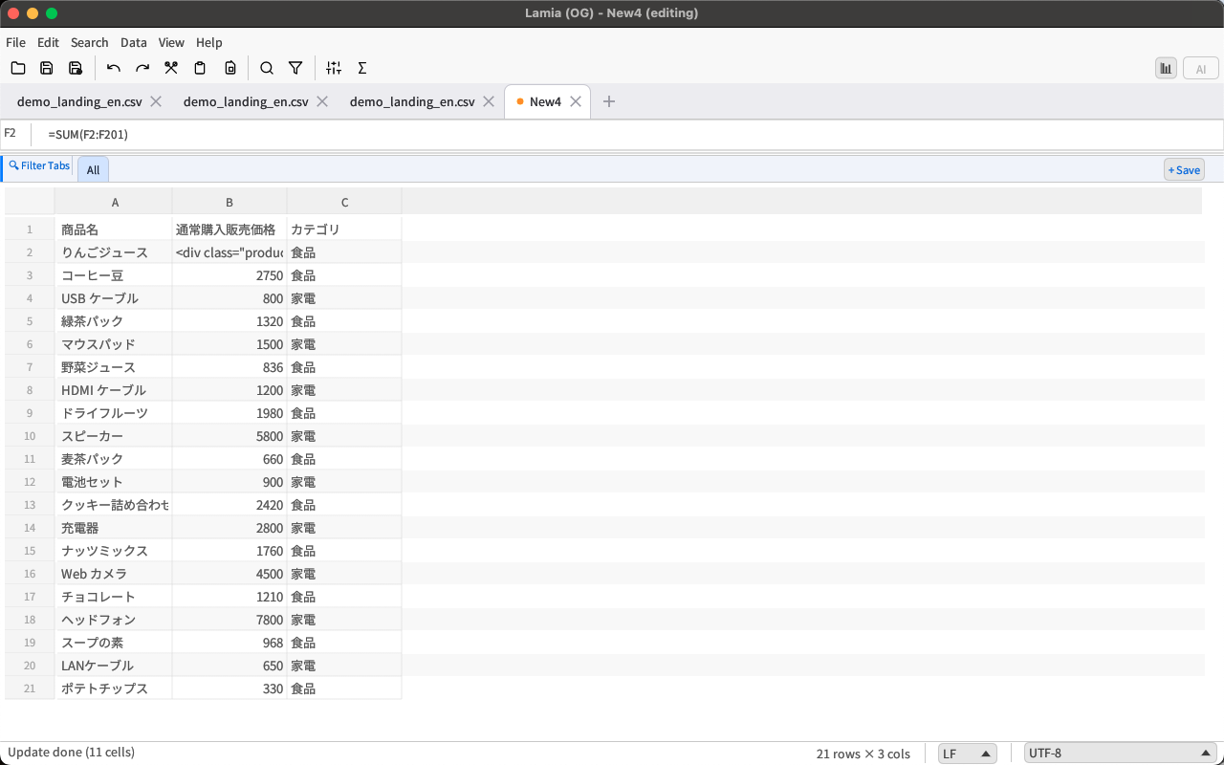Viewport: 1224px width, 765px height.
Task: Click the Cut scissors icon
Action: [x=171, y=68]
